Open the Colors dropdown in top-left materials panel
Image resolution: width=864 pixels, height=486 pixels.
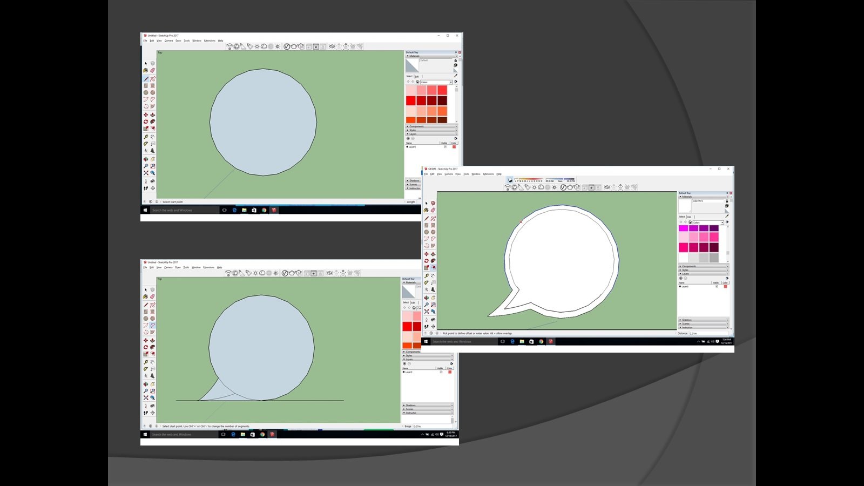point(436,82)
